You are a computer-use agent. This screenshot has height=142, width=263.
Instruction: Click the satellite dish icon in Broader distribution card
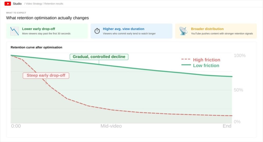pyautogui.click(x=183, y=31)
